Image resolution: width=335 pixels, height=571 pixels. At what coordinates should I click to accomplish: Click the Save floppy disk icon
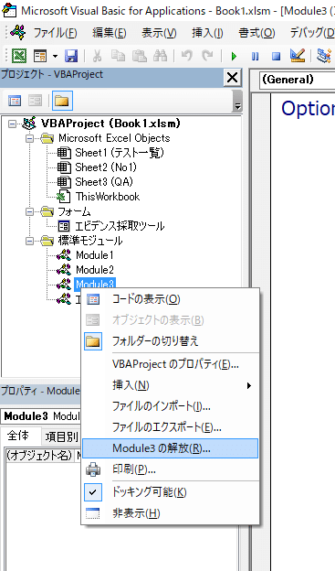(71, 56)
